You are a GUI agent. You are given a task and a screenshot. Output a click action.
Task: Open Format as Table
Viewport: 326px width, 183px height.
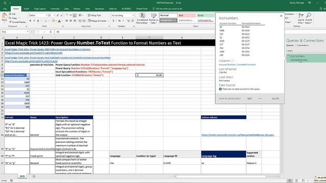pos(154,18)
